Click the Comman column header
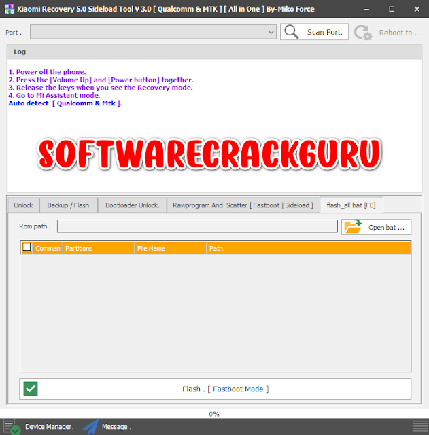The height and width of the screenshot is (435, 429). (48, 248)
